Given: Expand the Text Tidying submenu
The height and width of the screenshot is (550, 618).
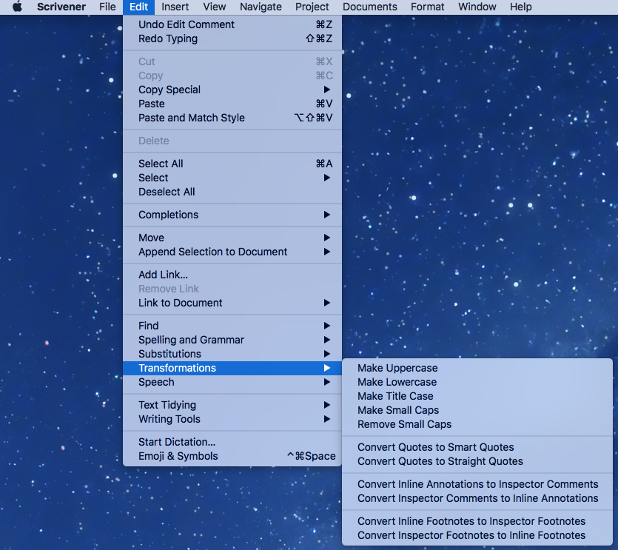Looking at the screenshot, I should pos(232,405).
